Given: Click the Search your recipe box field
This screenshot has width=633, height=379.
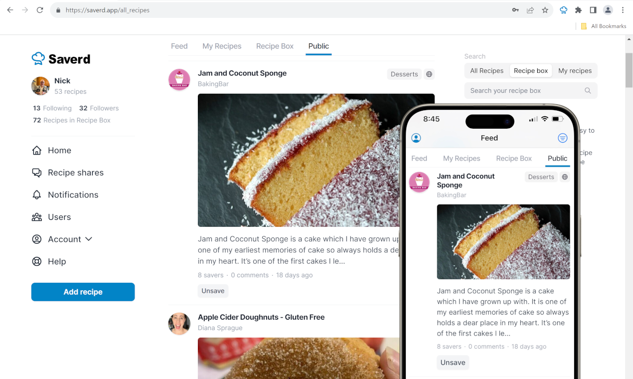Looking at the screenshot, I should pyautogui.click(x=531, y=91).
